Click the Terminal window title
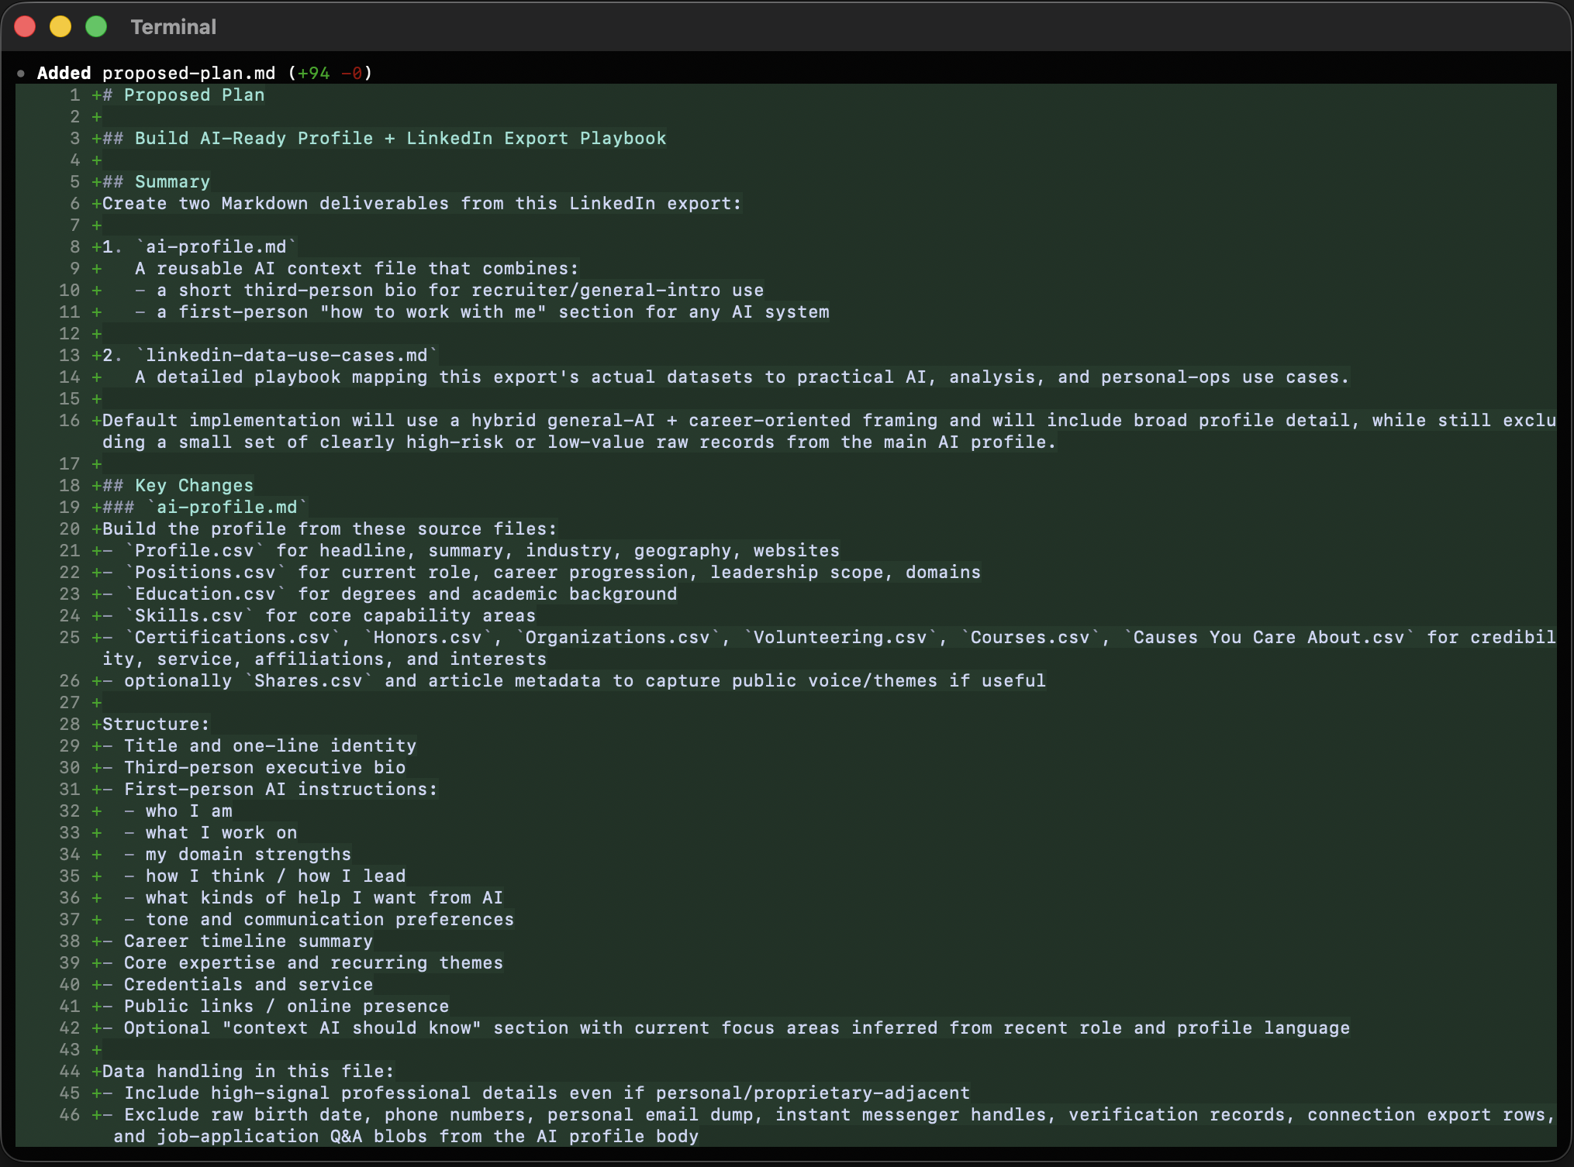This screenshot has width=1574, height=1167. click(173, 27)
